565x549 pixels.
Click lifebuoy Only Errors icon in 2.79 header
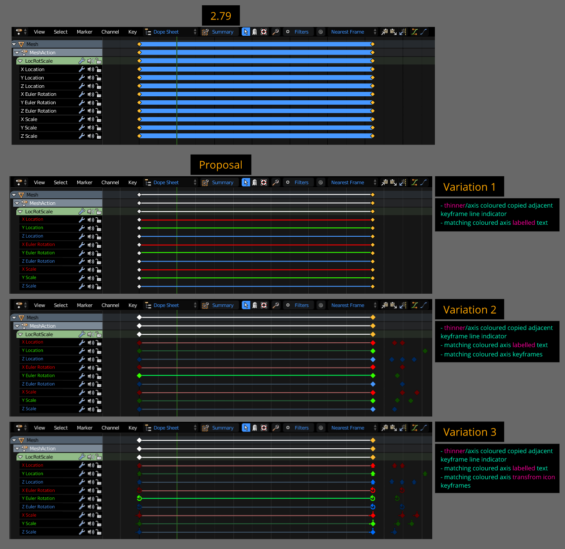pyautogui.click(x=264, y=32)
